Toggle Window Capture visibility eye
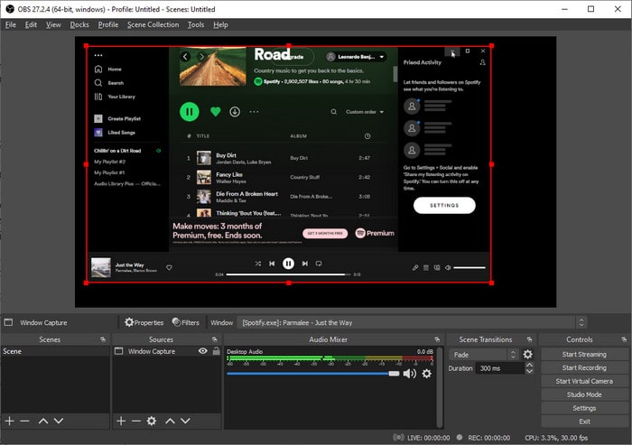This screenshot has width=632, height=445. coord(203,351)
